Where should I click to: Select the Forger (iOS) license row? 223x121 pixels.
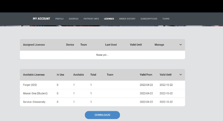(x=102, y=85)
